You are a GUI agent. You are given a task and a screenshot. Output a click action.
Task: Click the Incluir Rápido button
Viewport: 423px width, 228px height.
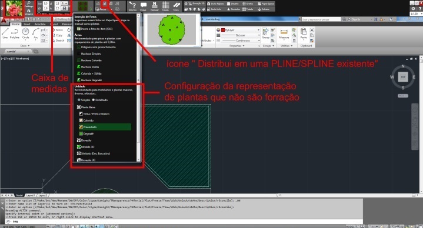(215, 4)
